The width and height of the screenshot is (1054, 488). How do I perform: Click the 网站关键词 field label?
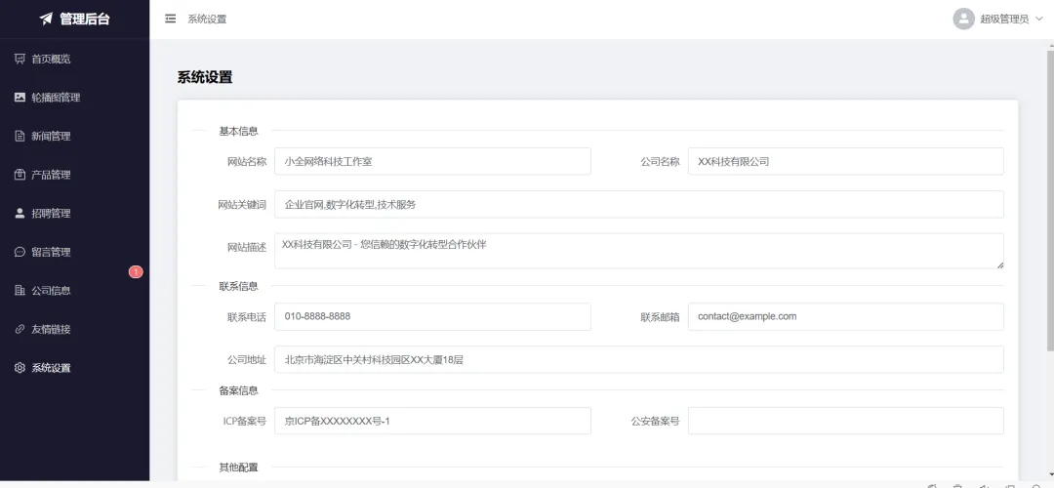tap(242, 205)
